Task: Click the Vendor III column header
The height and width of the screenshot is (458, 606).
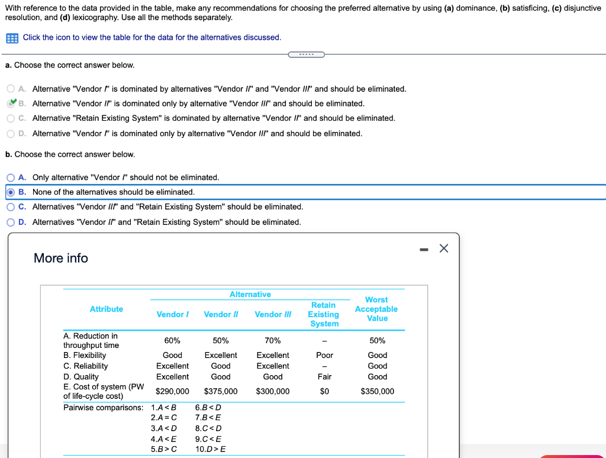Action: click(273, 314)
